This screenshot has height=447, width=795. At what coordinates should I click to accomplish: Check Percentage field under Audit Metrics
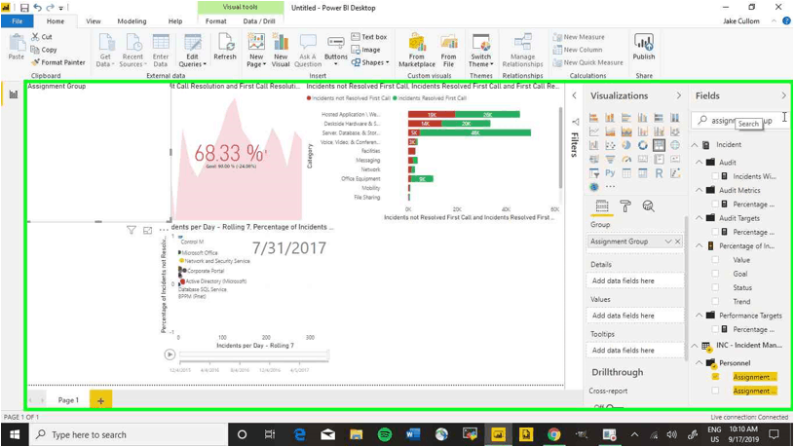coord(715,205)
